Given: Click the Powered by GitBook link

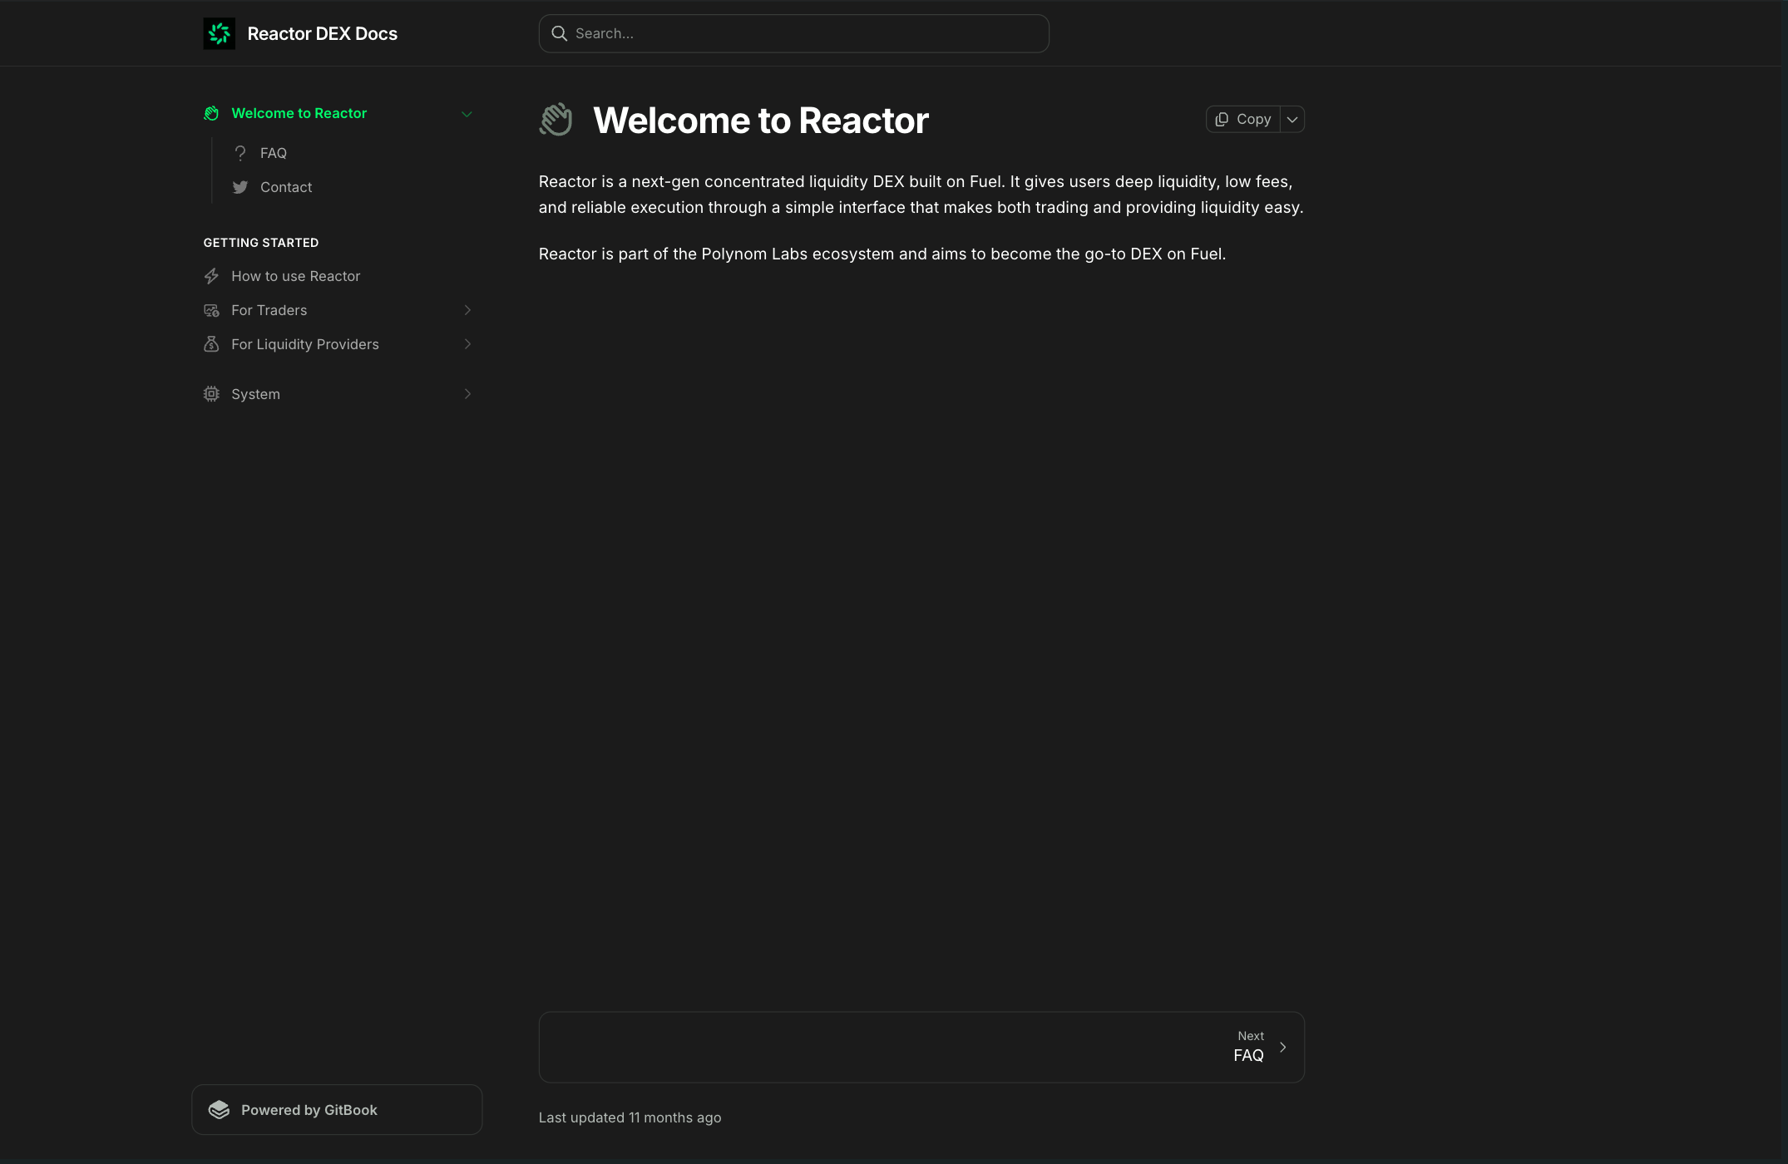Looking at the screenshot, I should (337, 1110).
